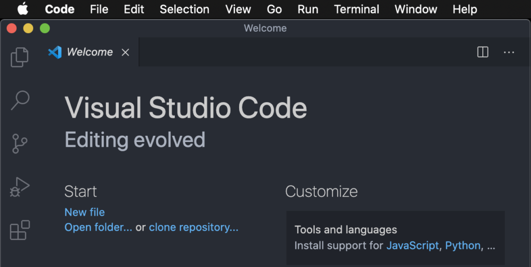The height and width of the screenshot is (267, 531).
Task: Open the Help menu
Action: coord(465,9)
